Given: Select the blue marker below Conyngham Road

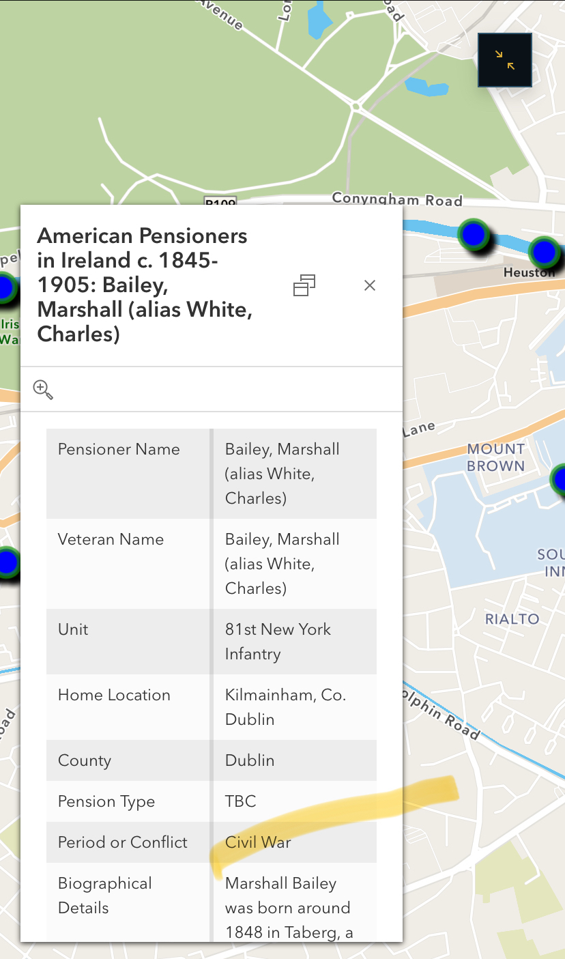Looking at the screenshot, I should pyautogui.click(x=472, y=235).
